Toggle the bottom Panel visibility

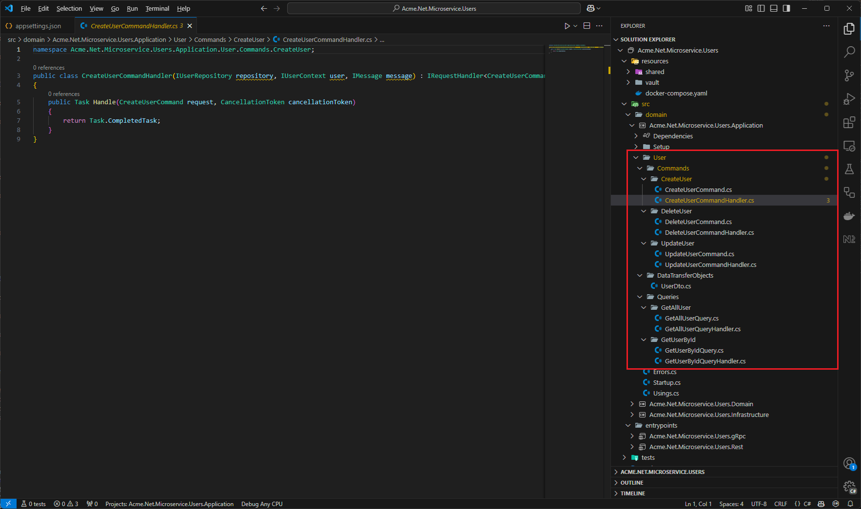(774, 8)
